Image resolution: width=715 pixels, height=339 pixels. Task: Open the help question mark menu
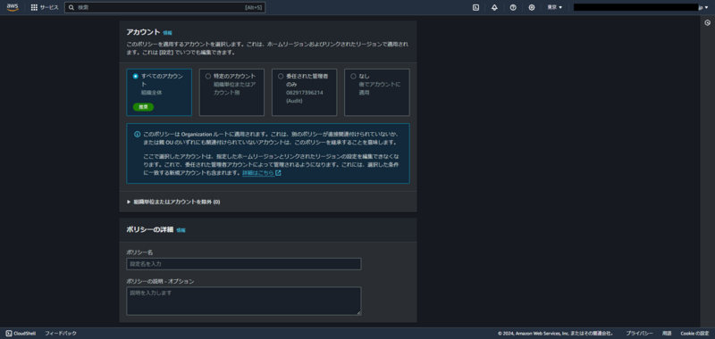click(x=513, y=8)
